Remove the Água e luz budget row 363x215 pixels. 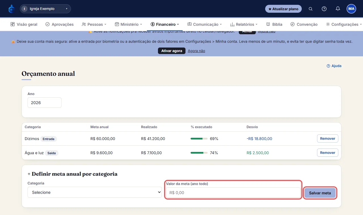pyautogui.click(x=328, y=153)
